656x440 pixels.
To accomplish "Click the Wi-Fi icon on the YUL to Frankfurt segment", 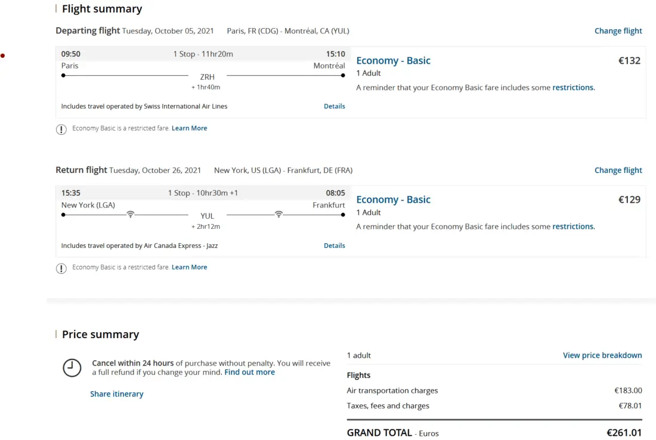I will pos(279,215).
